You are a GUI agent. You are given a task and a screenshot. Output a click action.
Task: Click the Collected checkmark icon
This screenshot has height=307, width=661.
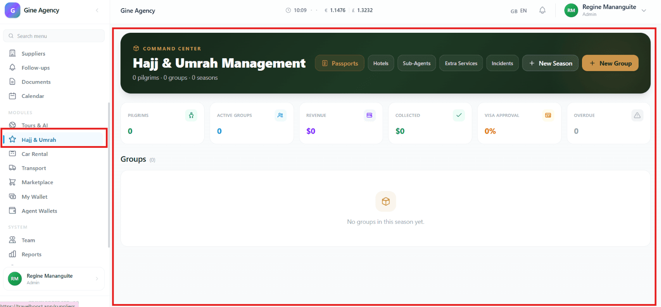pos(459,115)
